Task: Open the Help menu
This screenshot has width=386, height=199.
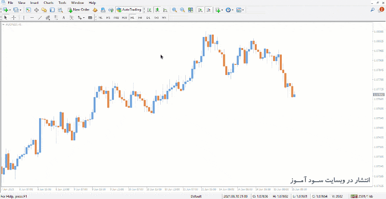Action: (x=92, y=3)
